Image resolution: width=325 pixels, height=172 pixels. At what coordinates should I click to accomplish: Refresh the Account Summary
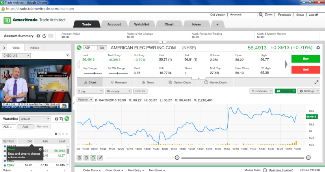(44, 36)
